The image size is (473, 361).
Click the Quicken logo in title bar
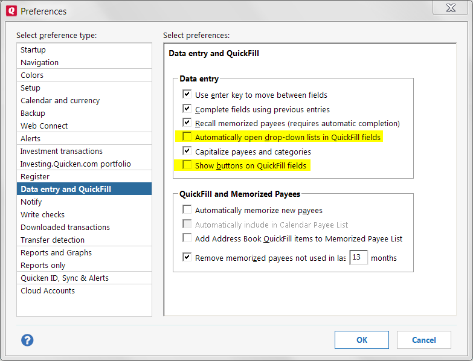click(x=11, y=11)
